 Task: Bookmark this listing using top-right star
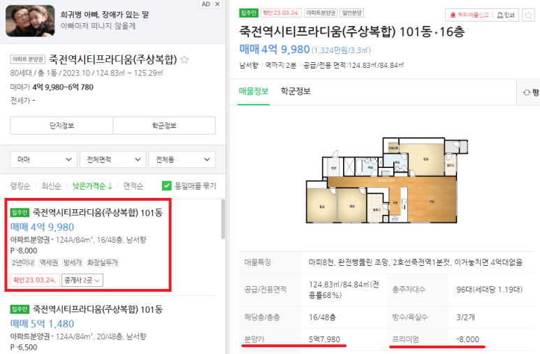(528, 15)
